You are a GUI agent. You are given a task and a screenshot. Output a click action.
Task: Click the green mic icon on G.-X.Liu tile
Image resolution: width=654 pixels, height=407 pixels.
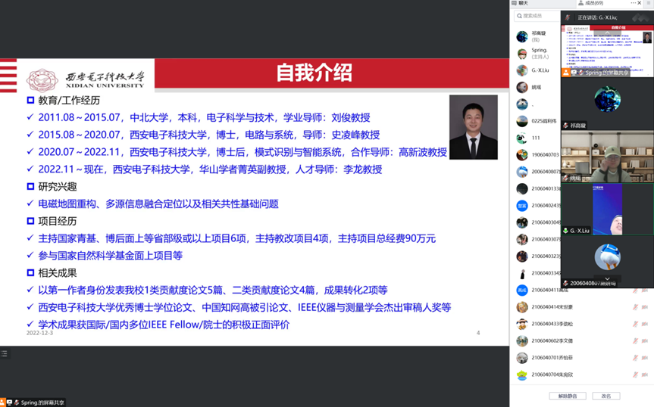pos(565,230)
